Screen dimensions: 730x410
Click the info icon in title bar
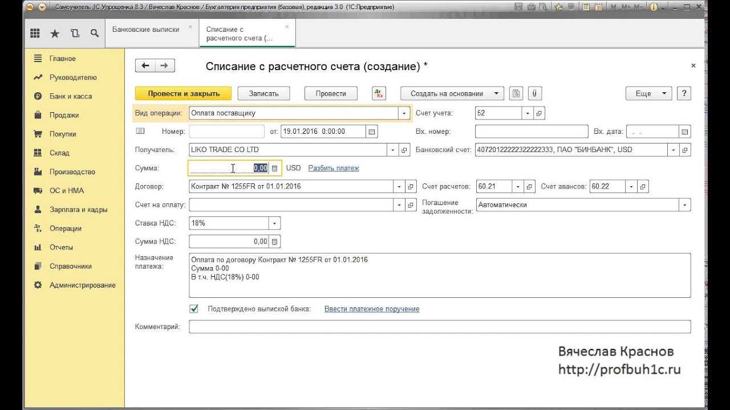point(654,7)
